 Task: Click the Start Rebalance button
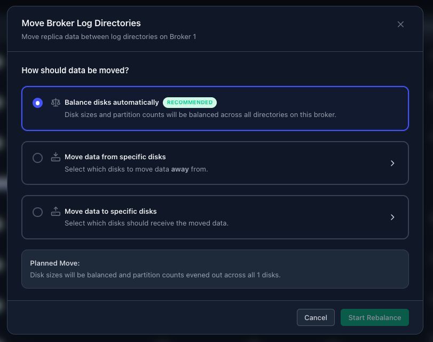tap(374, 317)
